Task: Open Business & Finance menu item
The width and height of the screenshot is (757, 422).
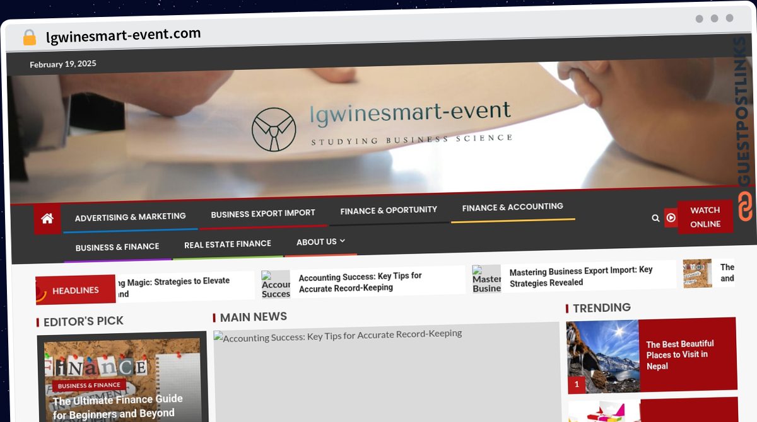Action: pos(117,248)
